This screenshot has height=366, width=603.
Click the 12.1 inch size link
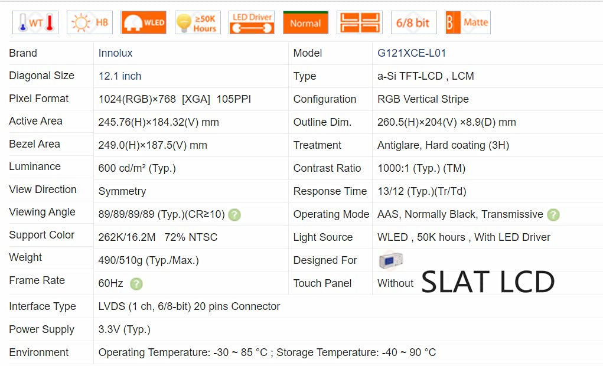(x=120, y=76)
